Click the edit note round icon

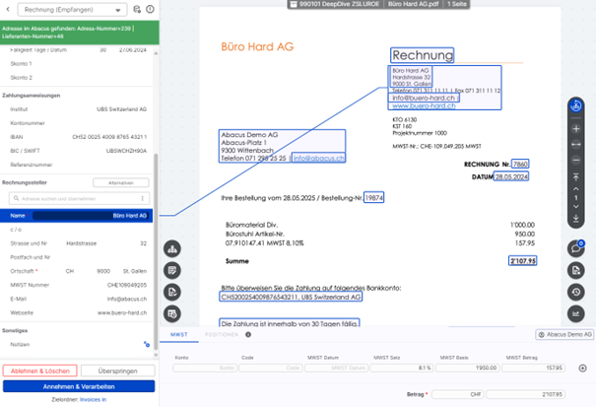pyautogui.click(x=172, y=270)
